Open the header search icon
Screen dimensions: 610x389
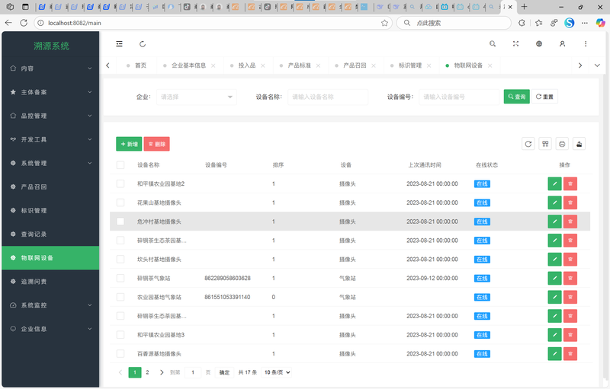tap(493, 44)
